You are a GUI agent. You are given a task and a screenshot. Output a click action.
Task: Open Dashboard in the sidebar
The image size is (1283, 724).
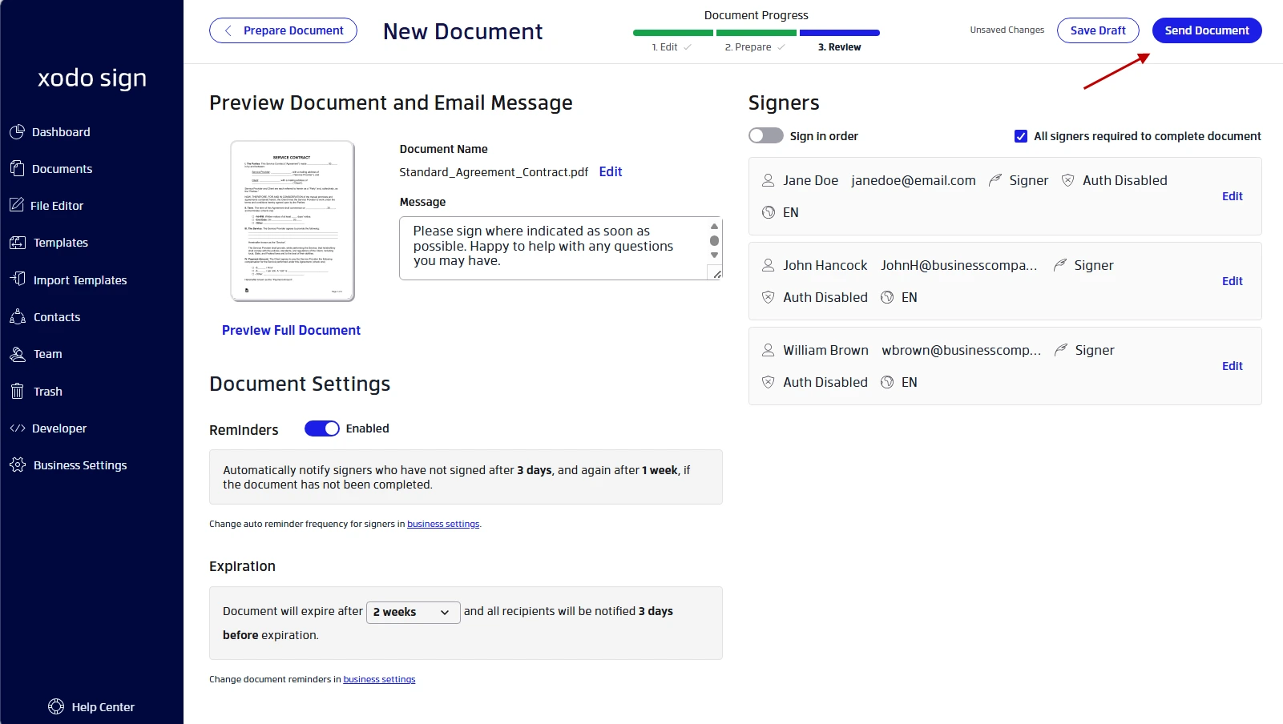pos(60,131)
